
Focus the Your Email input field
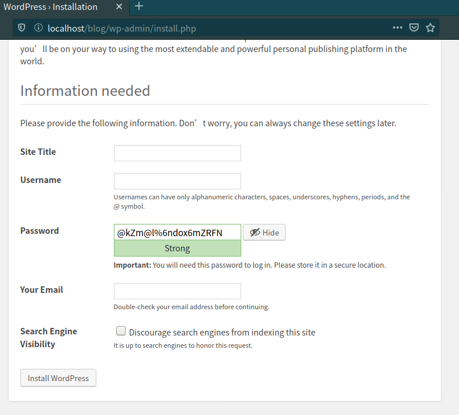(177, 291)
